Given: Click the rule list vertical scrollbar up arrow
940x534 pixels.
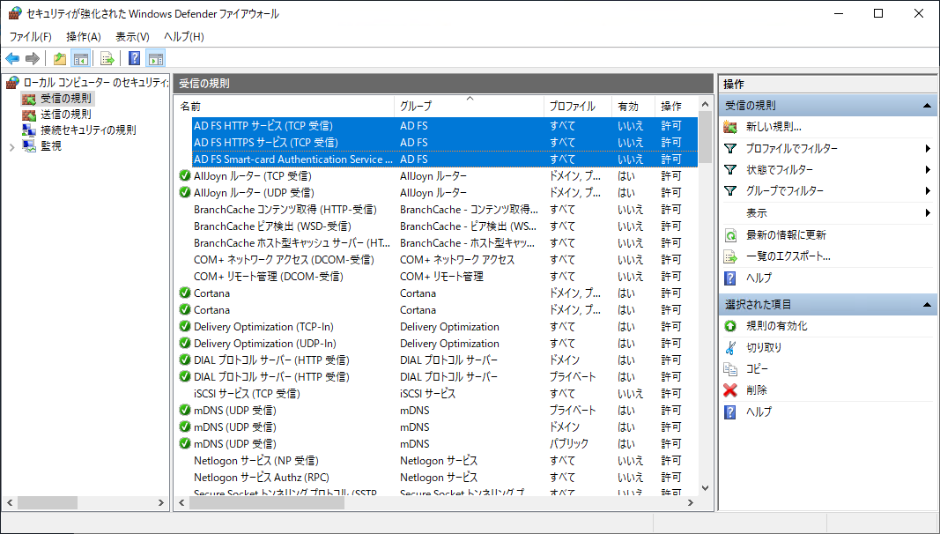Looking at the screenshot, I should pos(705,104).
